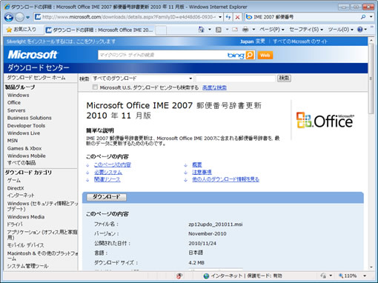The height and width of the screenshot is (283, 378).
Task: Open the ツール(O) menu
Action: pos(340,30)
